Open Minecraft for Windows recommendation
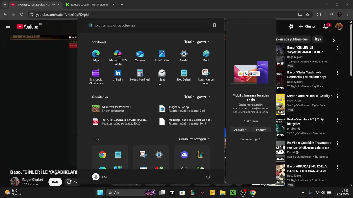This screenshot has width=353, height=198. point(112,109)
